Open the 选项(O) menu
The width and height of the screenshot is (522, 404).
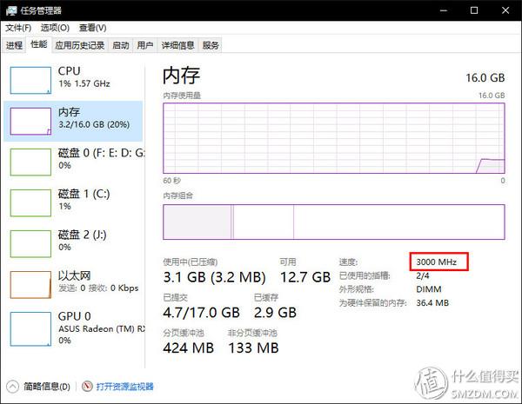coord(54,28)
